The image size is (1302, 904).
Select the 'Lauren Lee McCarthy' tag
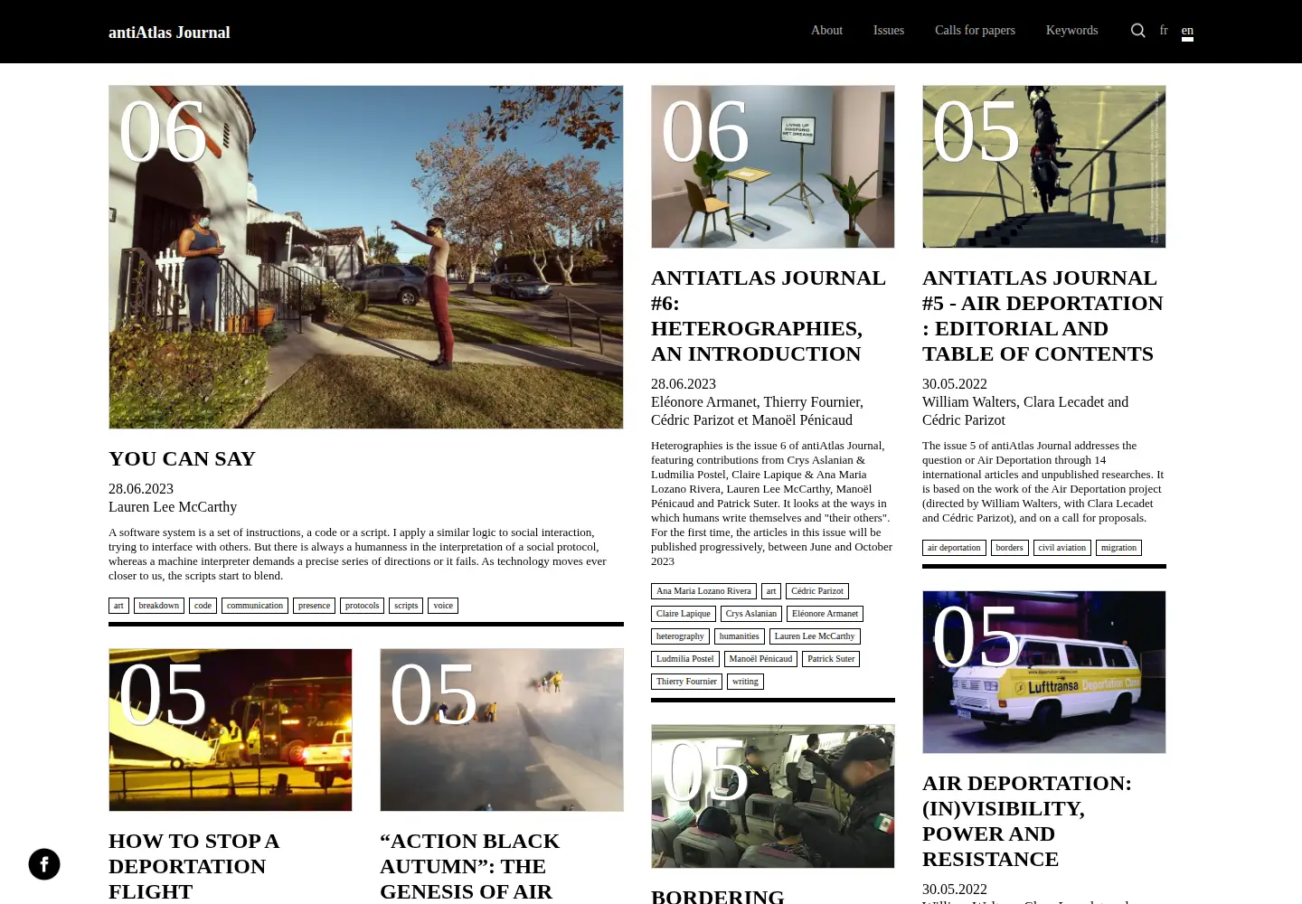[815, 636]
